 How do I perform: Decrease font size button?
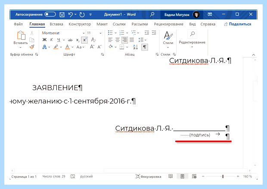pyautogui.click(x=99, y=47)
